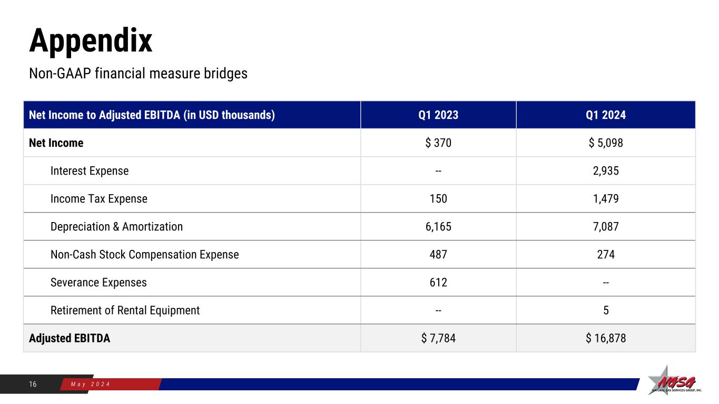Select the Non-GAAP financial measure bridges subtitle
Image resolution: width=719 pixels, height=404 pixels.
click(x=138, y=74)
